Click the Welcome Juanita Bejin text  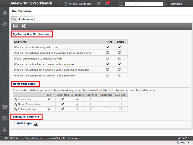point(80,4)
